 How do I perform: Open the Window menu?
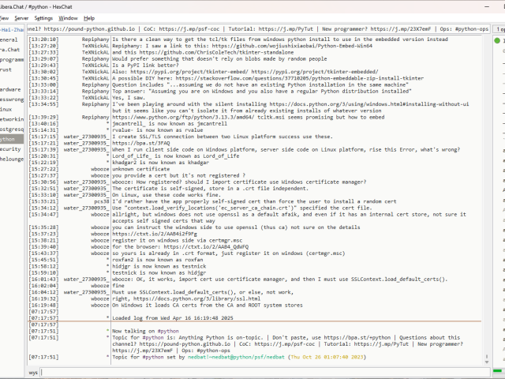[69, 17]
